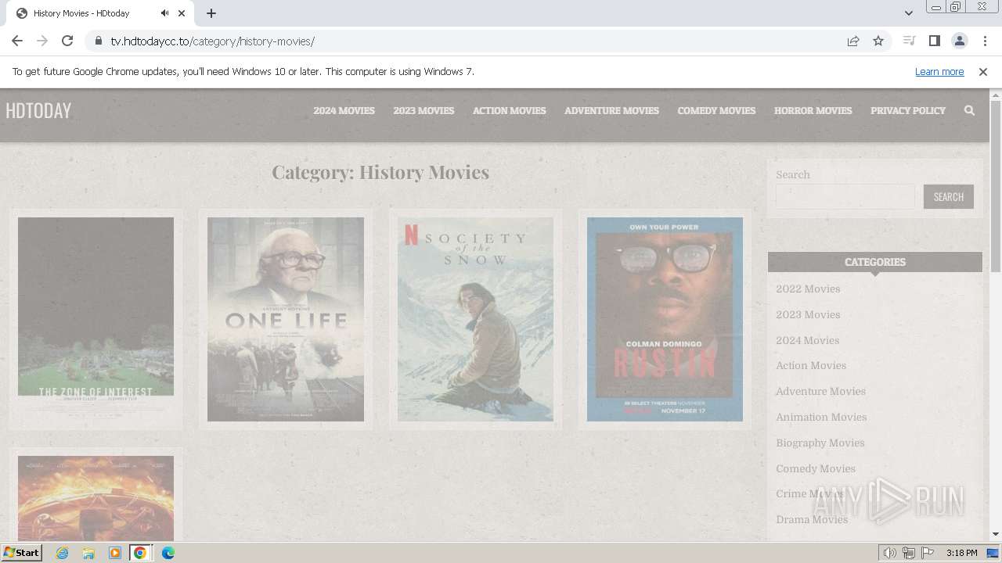
Task: Select Comedy Movies in top navigation
Action: [x=716, y=110]
